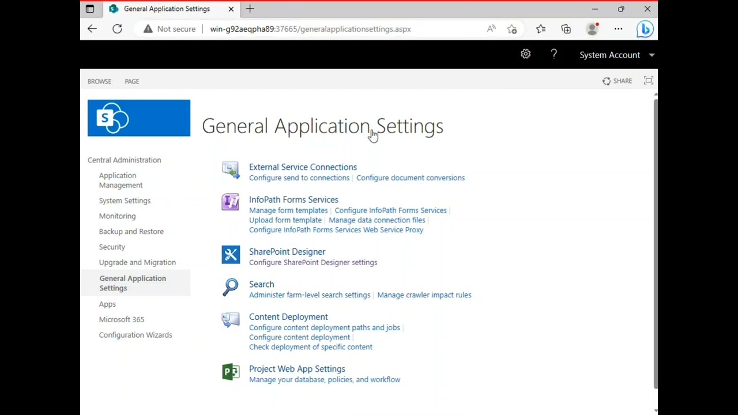Open the Bing sidebar button
This screenshot has width=738, height=415.
tap(645, 29)
